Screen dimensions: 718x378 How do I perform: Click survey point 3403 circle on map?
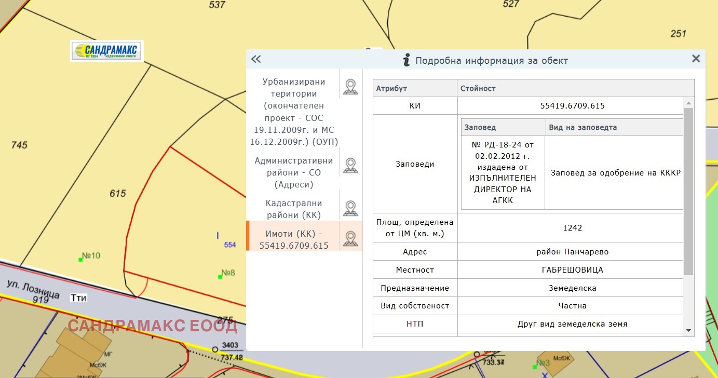[x=215, y=349]
